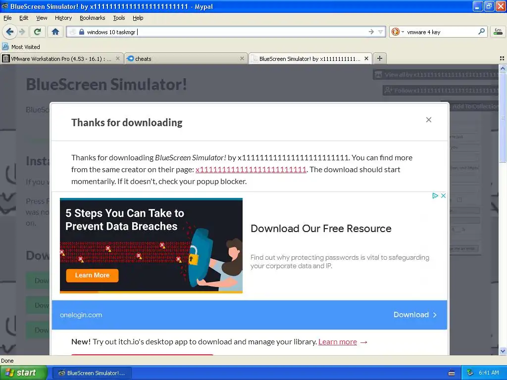Close the Thanks for downloading dialog
The width and height of the screenshot is (507, 380).
(x=429, y=120)
